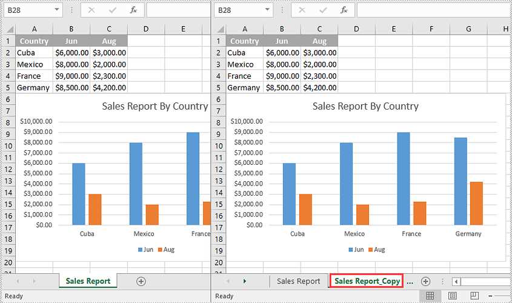Click previous sheet arrow in right window
The image size is (512, 303).
click(228, 281)
